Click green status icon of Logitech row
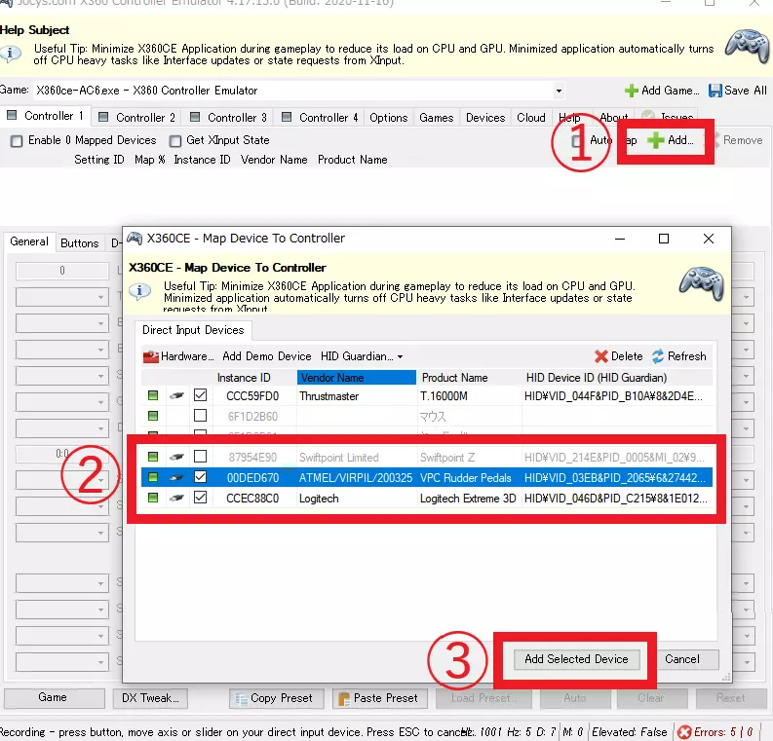Image resolution: width=773 pixels, height=741 pixels. 153,498
